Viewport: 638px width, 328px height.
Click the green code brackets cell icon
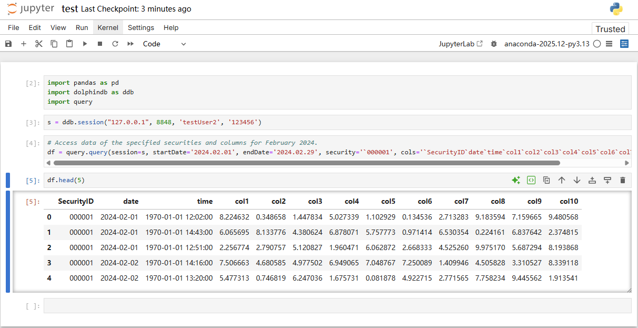pyautogui.click(x=531, y=180)
